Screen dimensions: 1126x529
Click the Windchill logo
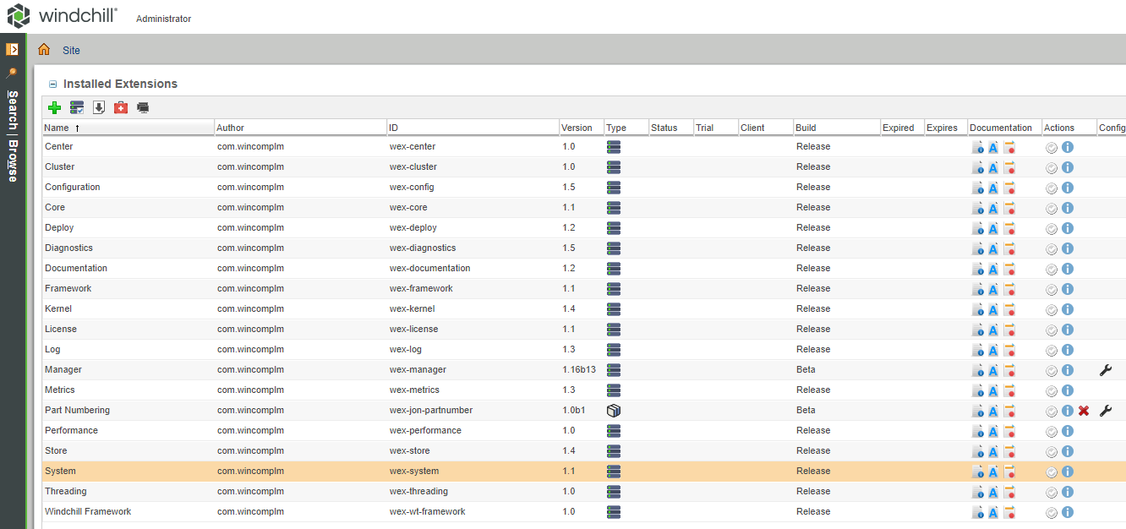point(63,16)
